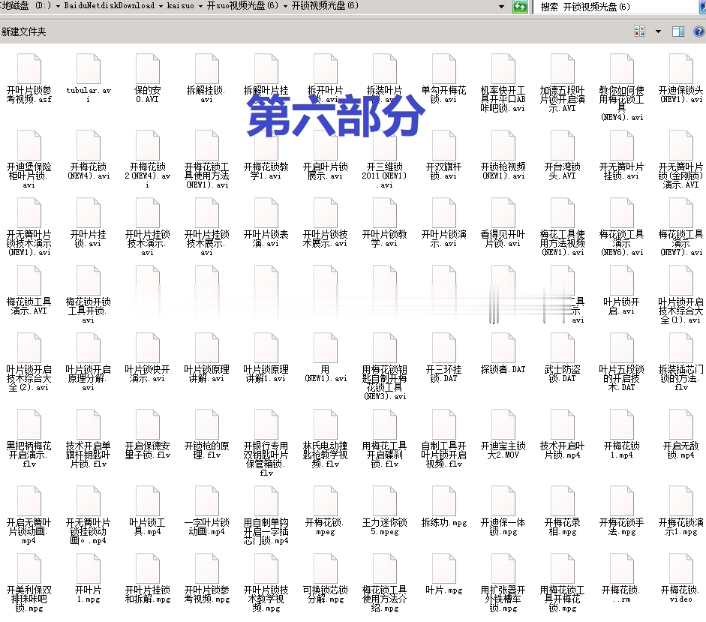Expand the arrow after kaisuo breadcrumb

click(x=200, y=6)
